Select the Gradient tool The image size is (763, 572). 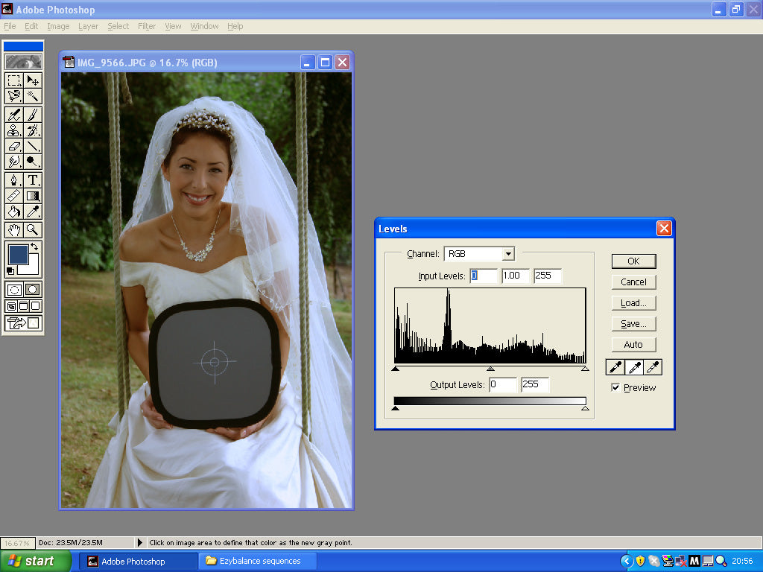click(x=33, y=196)
